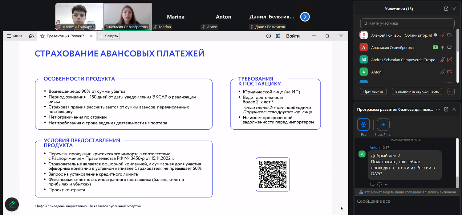Unmute Anton's microphone in the participants list

(x=443, y=72)
